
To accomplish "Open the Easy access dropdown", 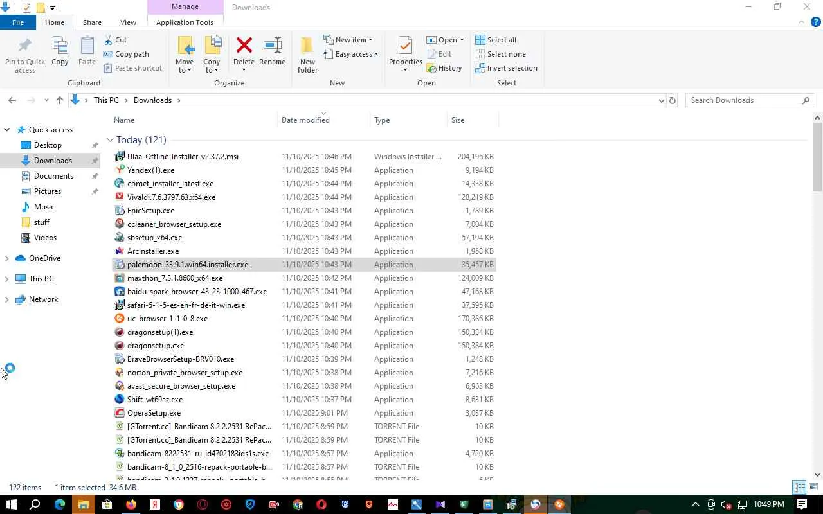I will pyautogui.click(x=350, y=54).
